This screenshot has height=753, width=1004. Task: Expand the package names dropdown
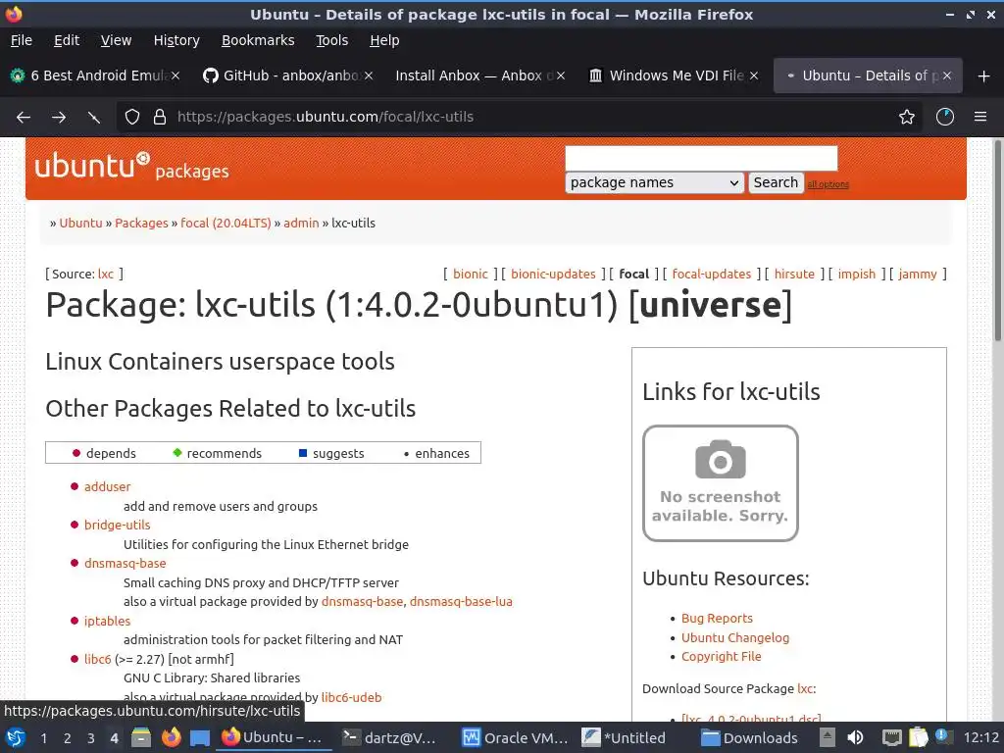pyautogui.click(x=654, y=182)
